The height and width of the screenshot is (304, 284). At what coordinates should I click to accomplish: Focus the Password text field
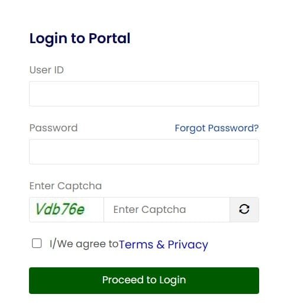(x=144, y=151)
